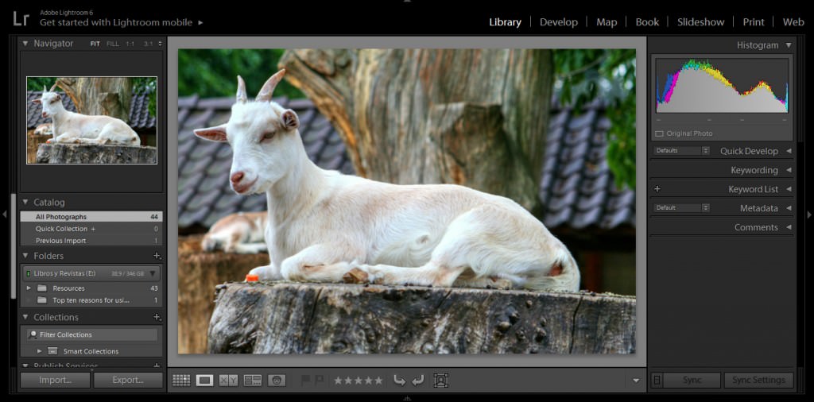Hide right panel group arrow
814x402 pixels.
click(x=808, y=214)
